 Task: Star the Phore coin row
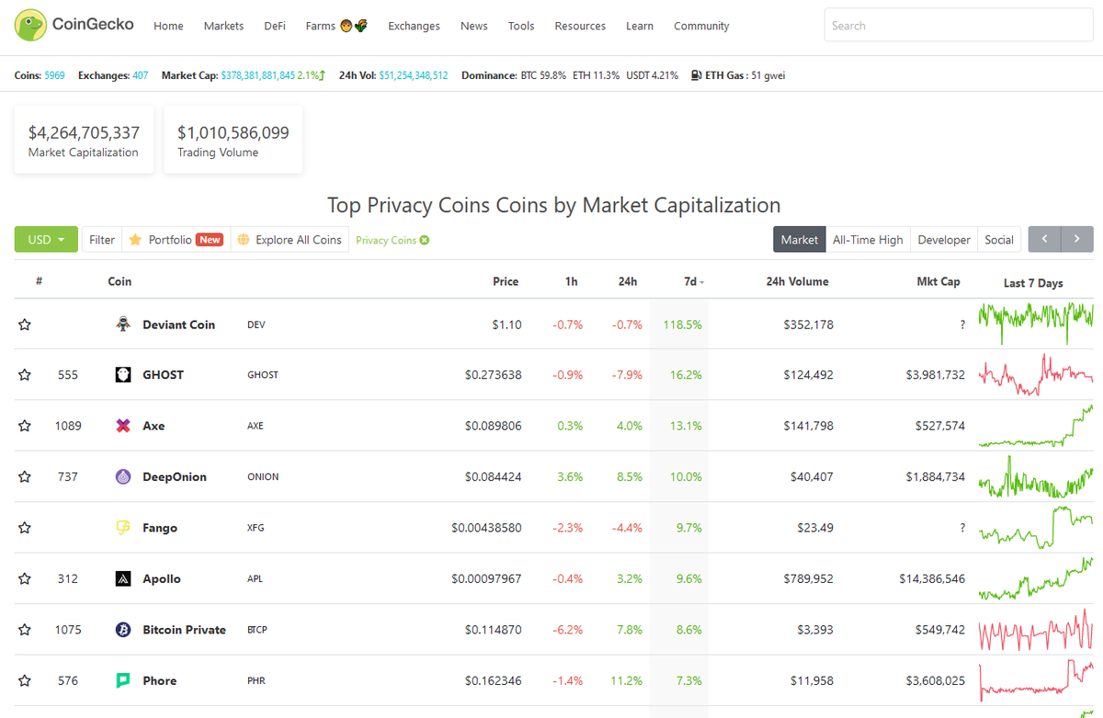point(25,681)
